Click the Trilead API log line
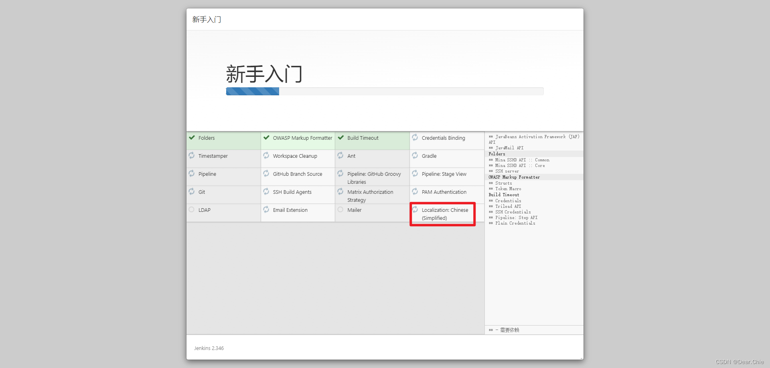 pos(505,206)
